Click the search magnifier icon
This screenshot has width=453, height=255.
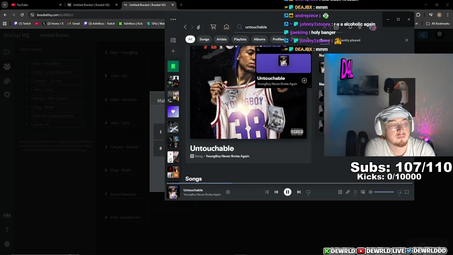pyautogui.click(x=240, y=27)
